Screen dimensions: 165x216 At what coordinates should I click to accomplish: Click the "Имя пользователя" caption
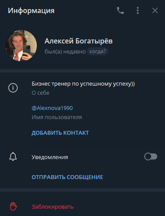(x=57, y=117)
